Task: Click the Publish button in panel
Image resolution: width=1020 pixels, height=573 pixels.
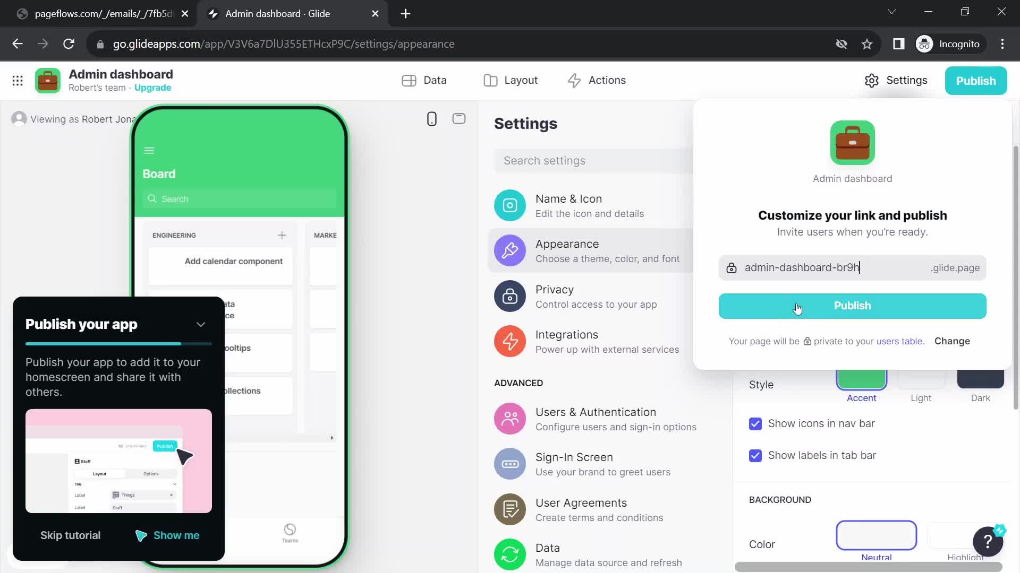Action: 853,305
